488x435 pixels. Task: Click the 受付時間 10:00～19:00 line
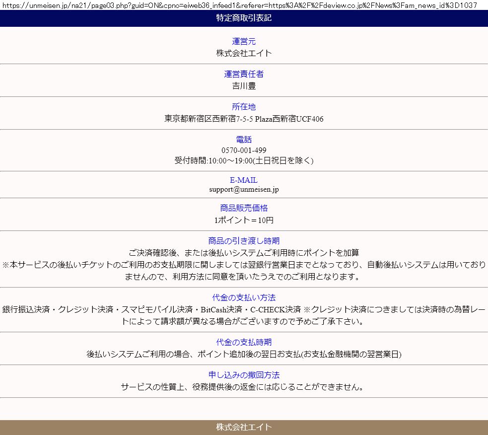point(244,160)
